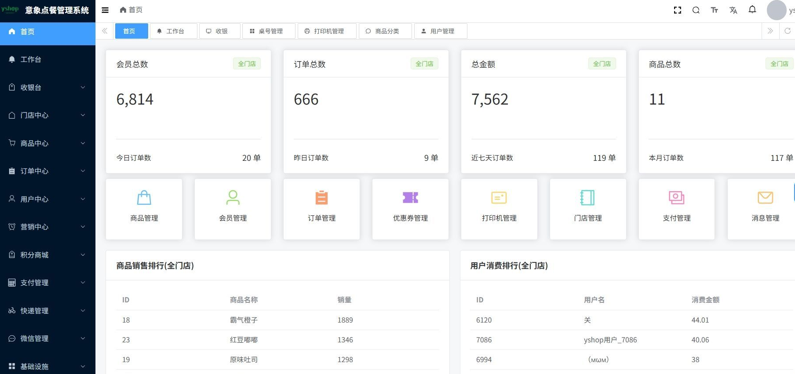Open notifications bell icon
The width and height of the screenshot is (795, 374).
[752, 10]
